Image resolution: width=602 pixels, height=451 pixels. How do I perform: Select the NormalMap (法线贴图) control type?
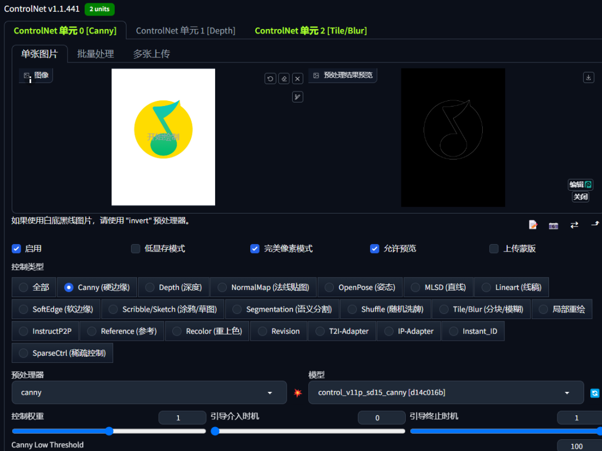(263, 287)
